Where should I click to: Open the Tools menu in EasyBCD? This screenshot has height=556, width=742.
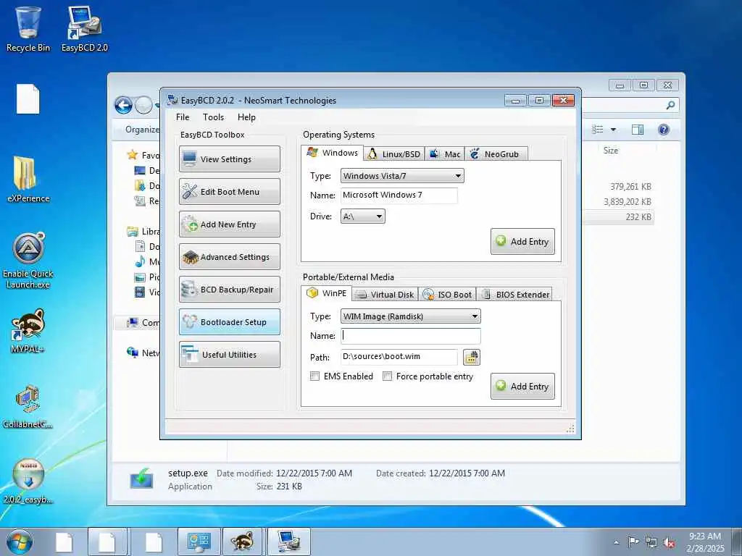tap(214, 117)
